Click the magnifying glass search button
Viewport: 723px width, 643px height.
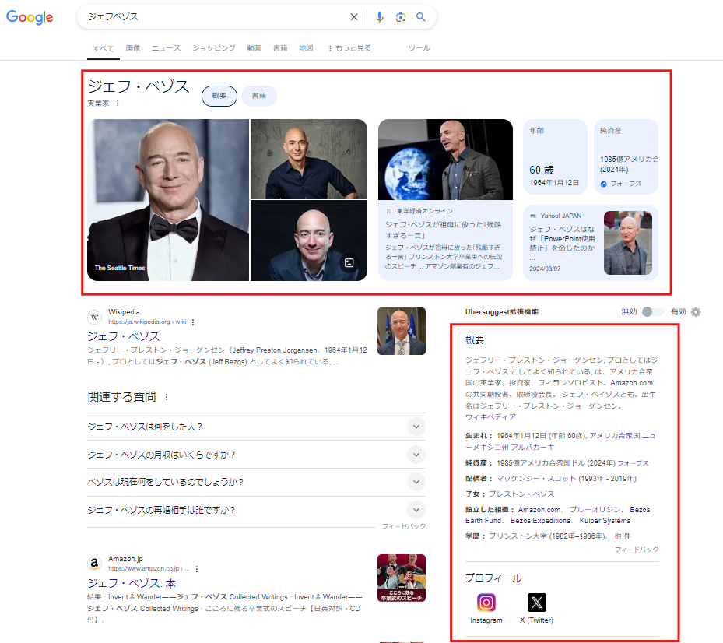[421, 17]
